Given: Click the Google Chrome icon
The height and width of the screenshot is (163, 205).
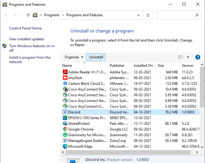Looking at the screenshot, I should (x=65, y=129).
